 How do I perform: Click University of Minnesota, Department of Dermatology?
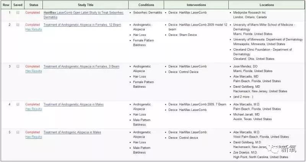[x=268, y=42]
